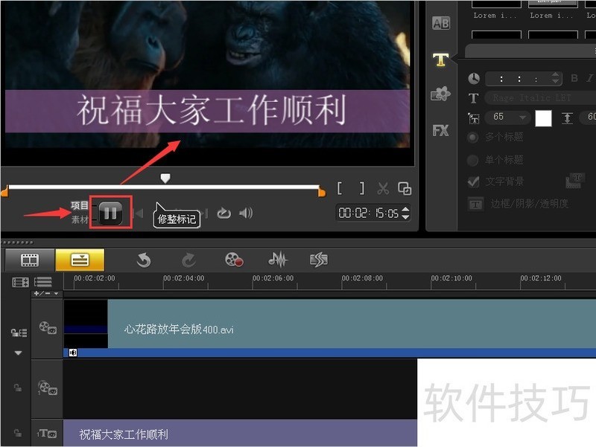This screenshot has width=596, height=447.
Task: Select 项目 (Project) play mode
Action: pos(80,206)
